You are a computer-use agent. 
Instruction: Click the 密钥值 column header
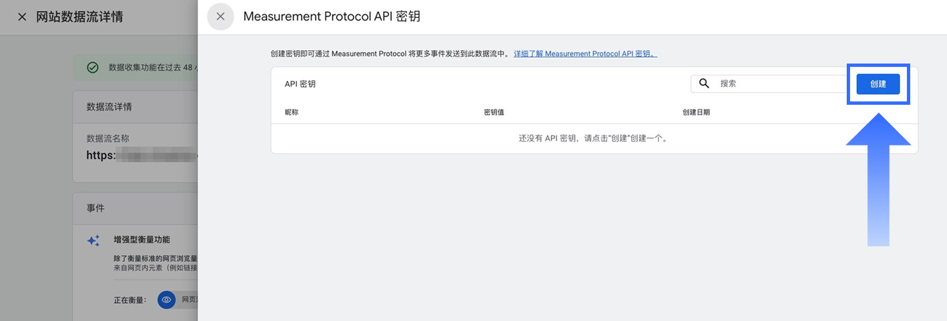[494, 112]
